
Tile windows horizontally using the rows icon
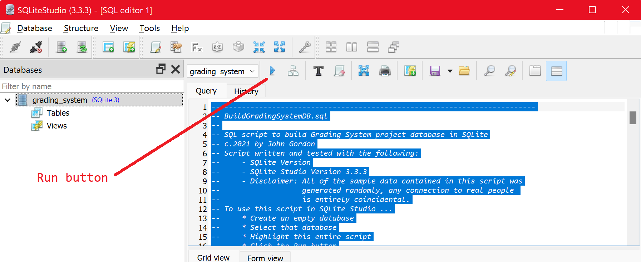(373, 47)
